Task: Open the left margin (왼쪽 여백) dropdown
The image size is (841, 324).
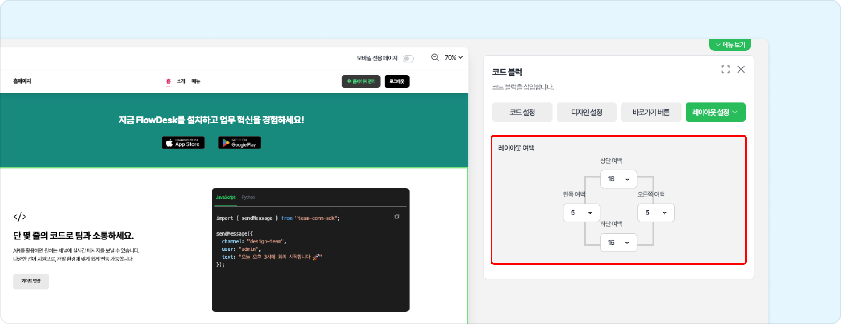Action: click(x=581, y=213)
